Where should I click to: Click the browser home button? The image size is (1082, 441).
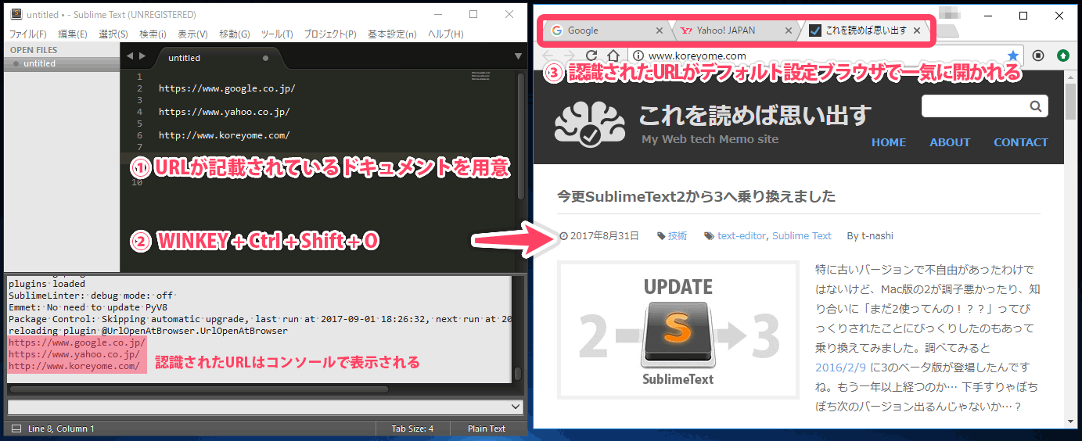(615, 56)
